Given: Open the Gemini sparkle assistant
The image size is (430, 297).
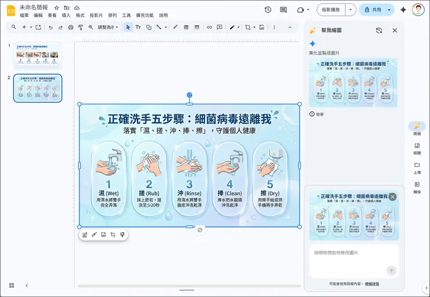Looking at the screenshot, I should pos(403,10).
